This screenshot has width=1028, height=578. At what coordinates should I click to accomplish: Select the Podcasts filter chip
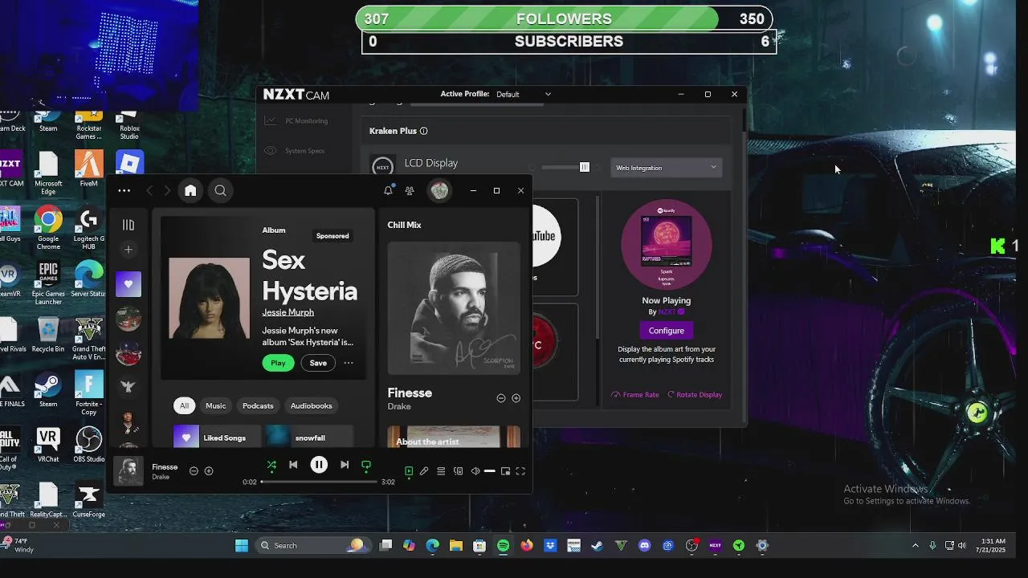(258, 405)
